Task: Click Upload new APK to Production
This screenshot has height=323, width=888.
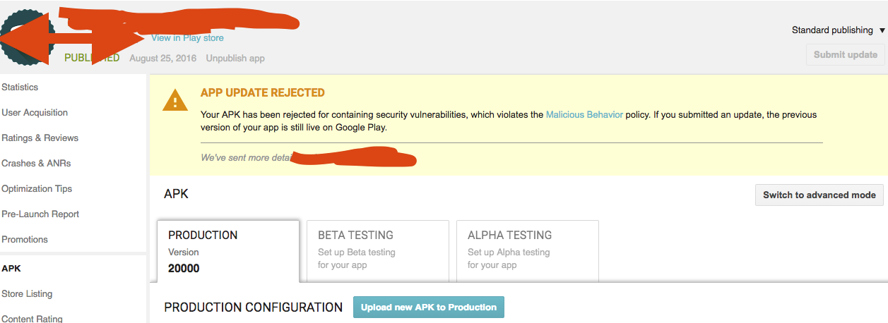Action: point(428,307)
